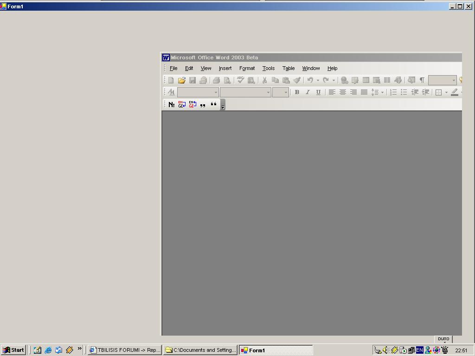Open the Help menu
Viewport: 475px width, 356px height.
pos(332,69)
